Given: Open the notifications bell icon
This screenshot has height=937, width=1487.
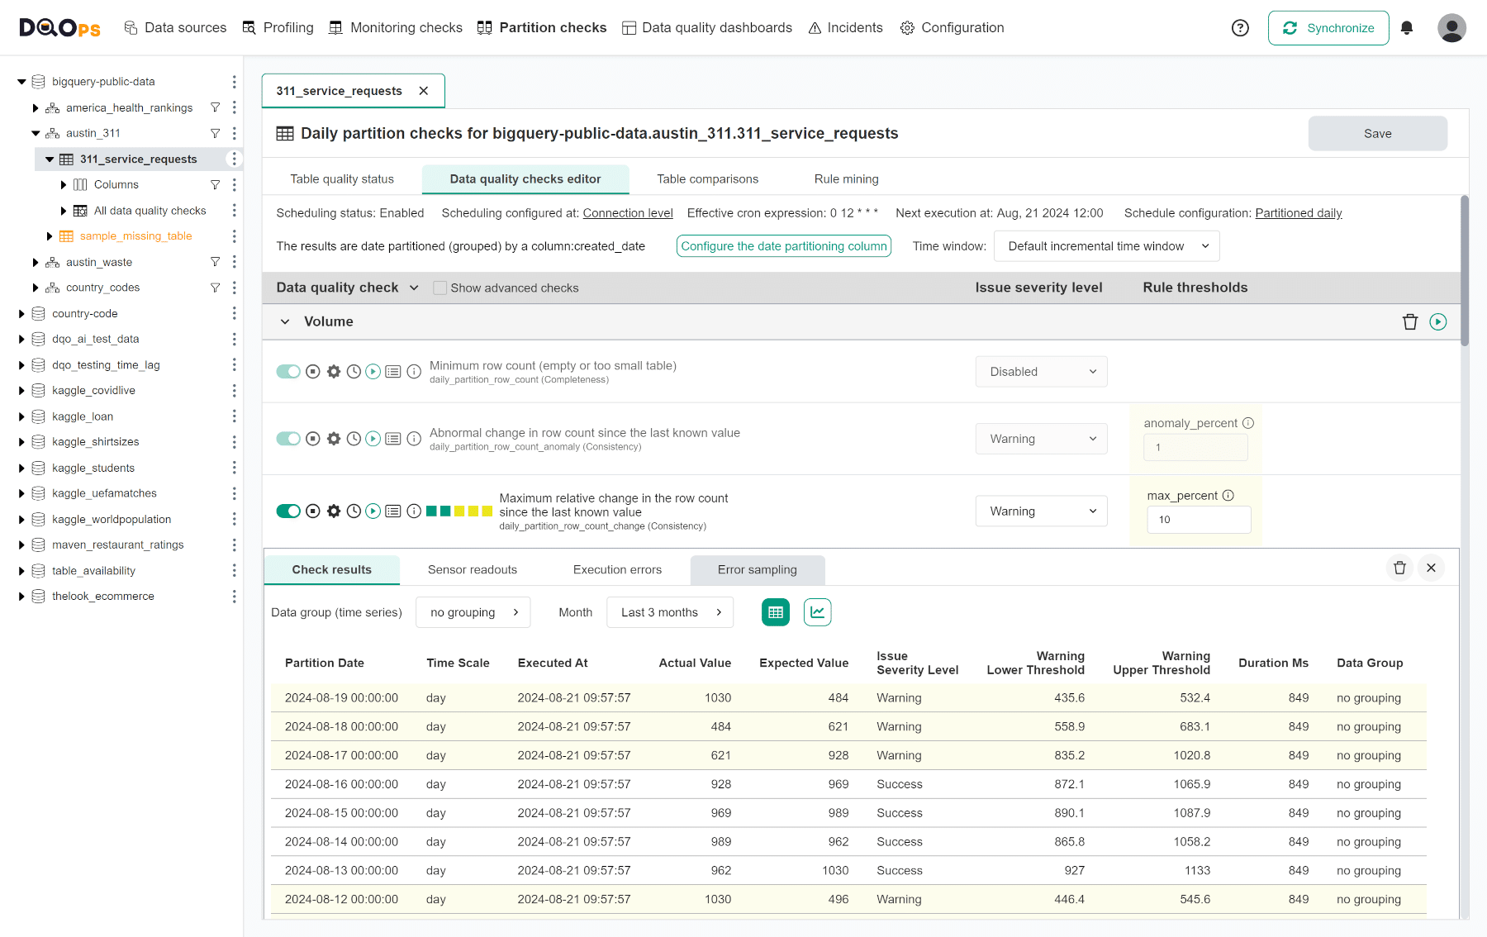Looking at the screenshot, I should (x=1407, y=28).
